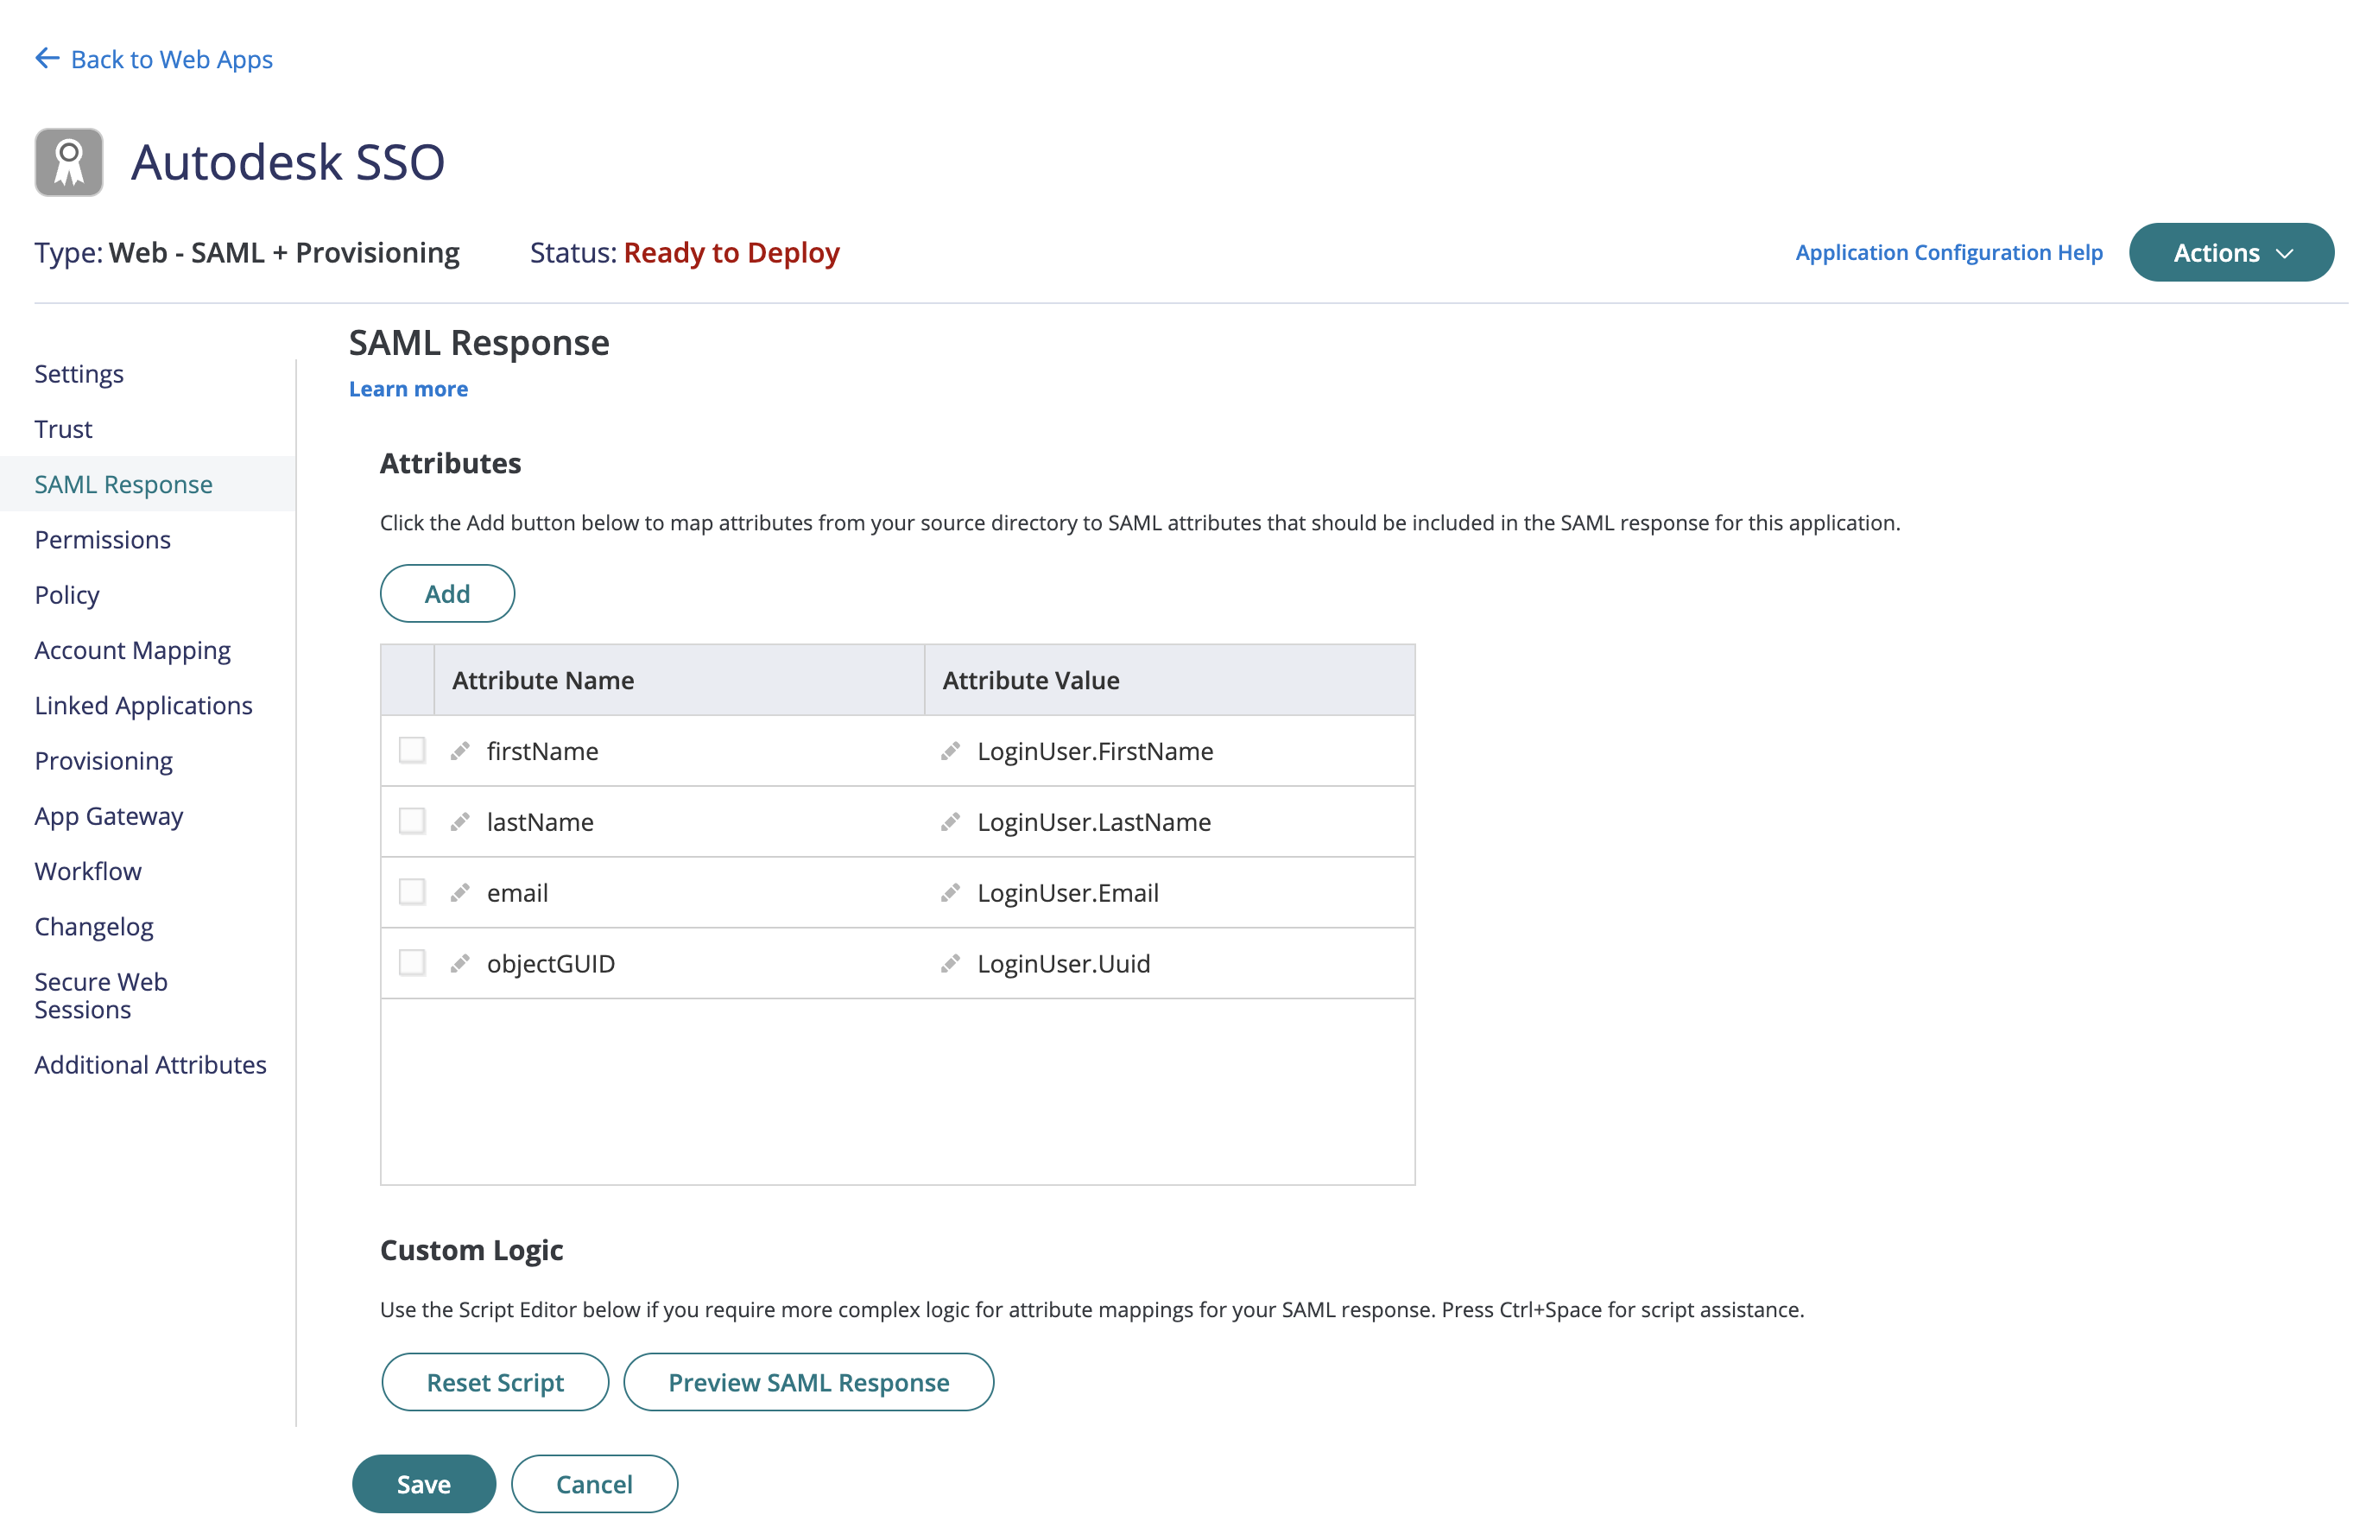This screenshot has width=2366, height=1534.
Task: Edit the LoginUser.Email attribute value
Action: tap(952, 891)
